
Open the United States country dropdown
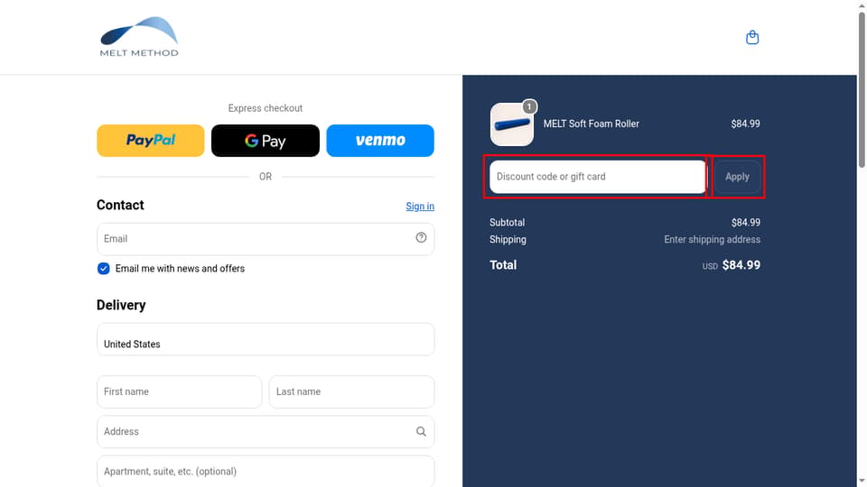point(266,339)
